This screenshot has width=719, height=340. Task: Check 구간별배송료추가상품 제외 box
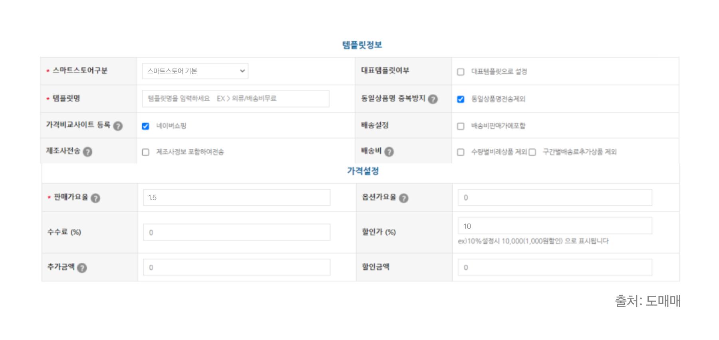532,152
